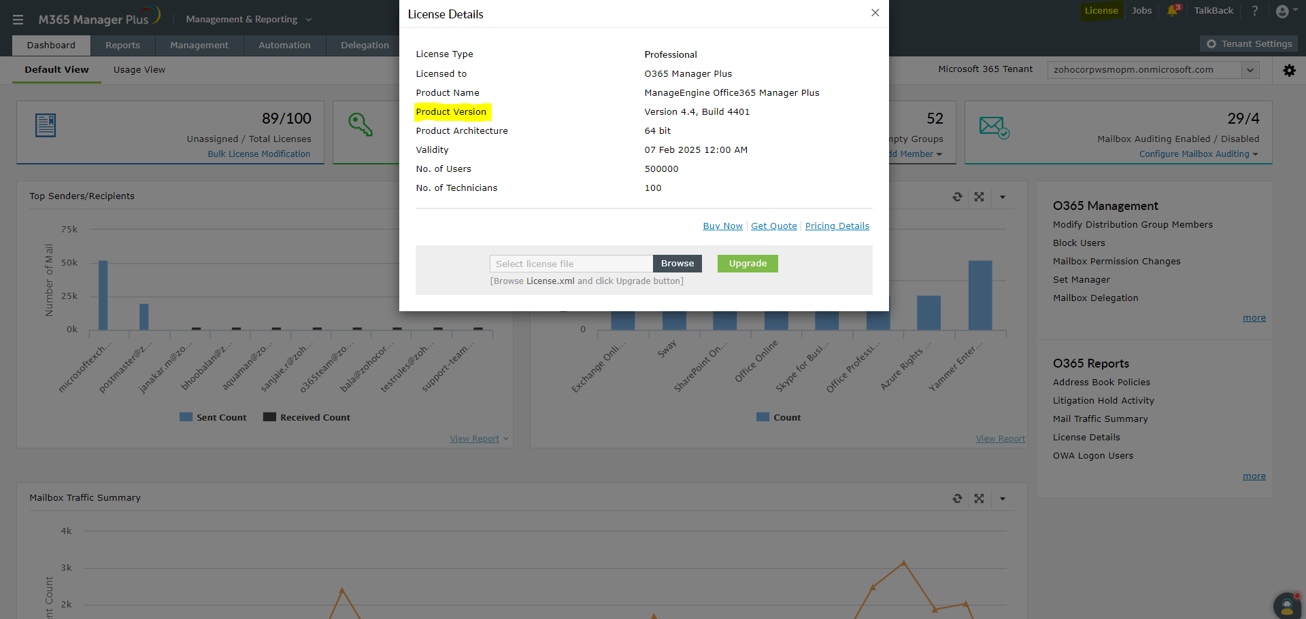Expand View Report menu under Top Senders chart

tap(479, 439)
